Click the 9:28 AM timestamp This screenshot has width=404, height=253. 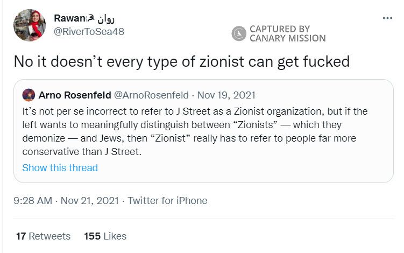[x=33, y=200]
